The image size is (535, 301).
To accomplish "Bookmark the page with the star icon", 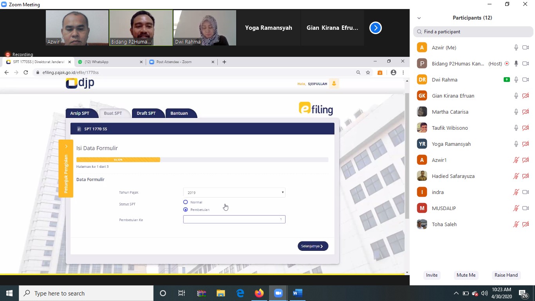I will (x=368, y=73).
